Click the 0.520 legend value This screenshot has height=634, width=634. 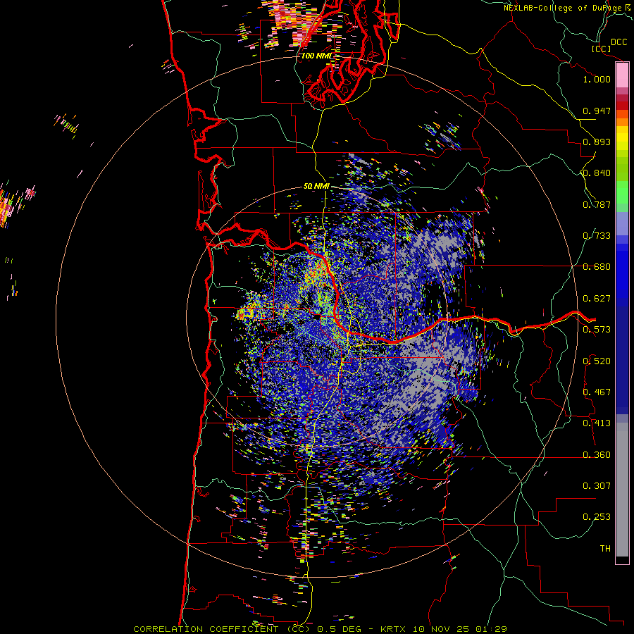click(597, 361)
